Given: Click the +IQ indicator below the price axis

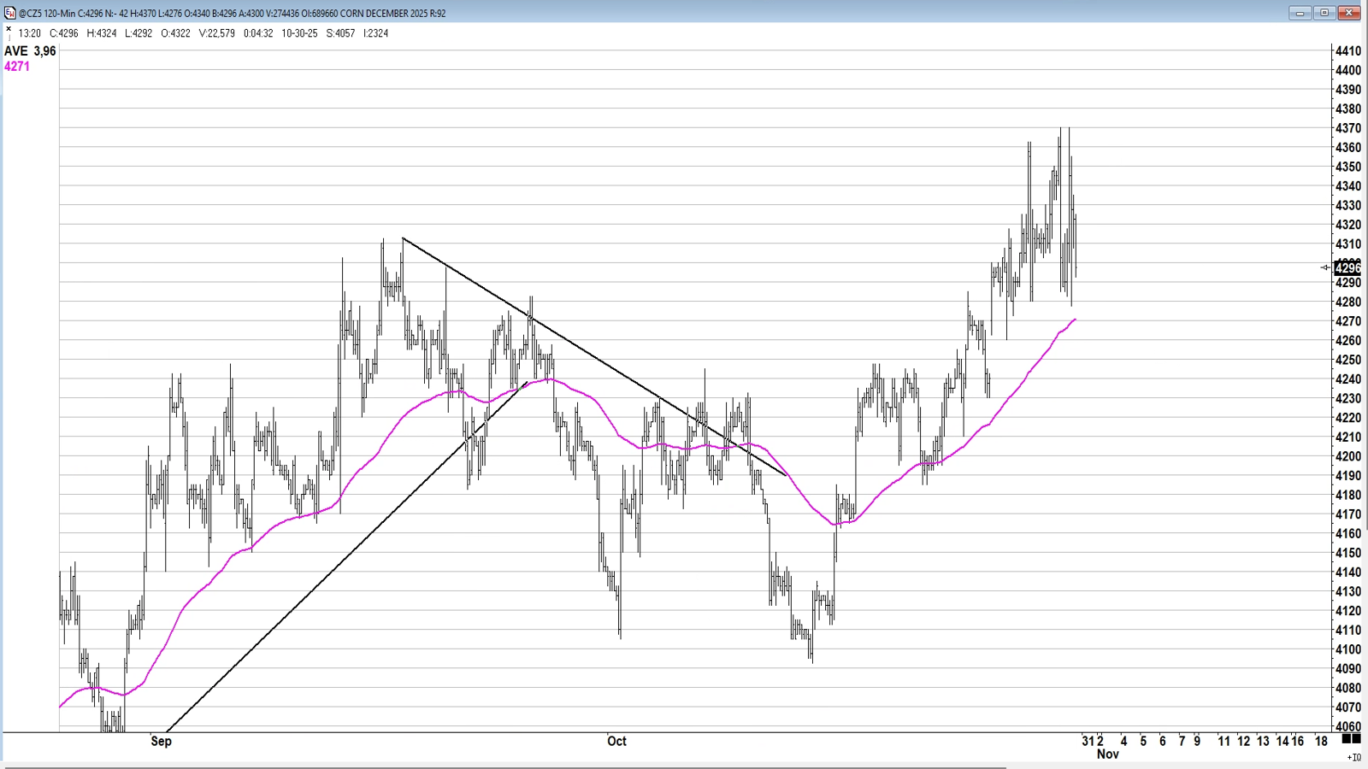Looking at the screenshot, I should [x=1353, y=757].
